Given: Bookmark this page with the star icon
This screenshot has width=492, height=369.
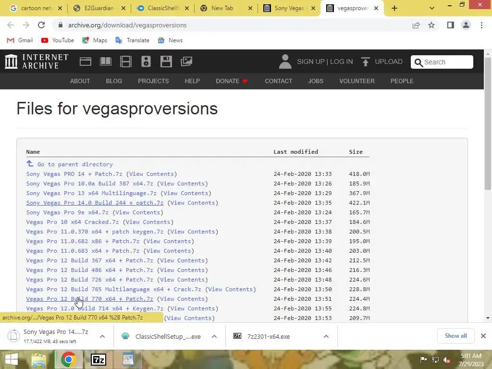Looking at the screenshot, I should coord(431,25).
